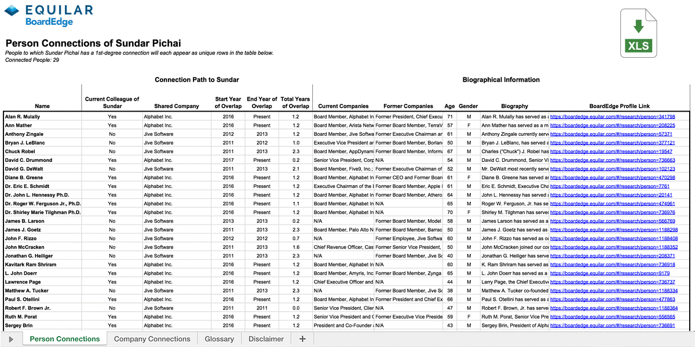
Task: Click the name cell Dr. Eric E. Schmidt
Action: pos(42,186)
